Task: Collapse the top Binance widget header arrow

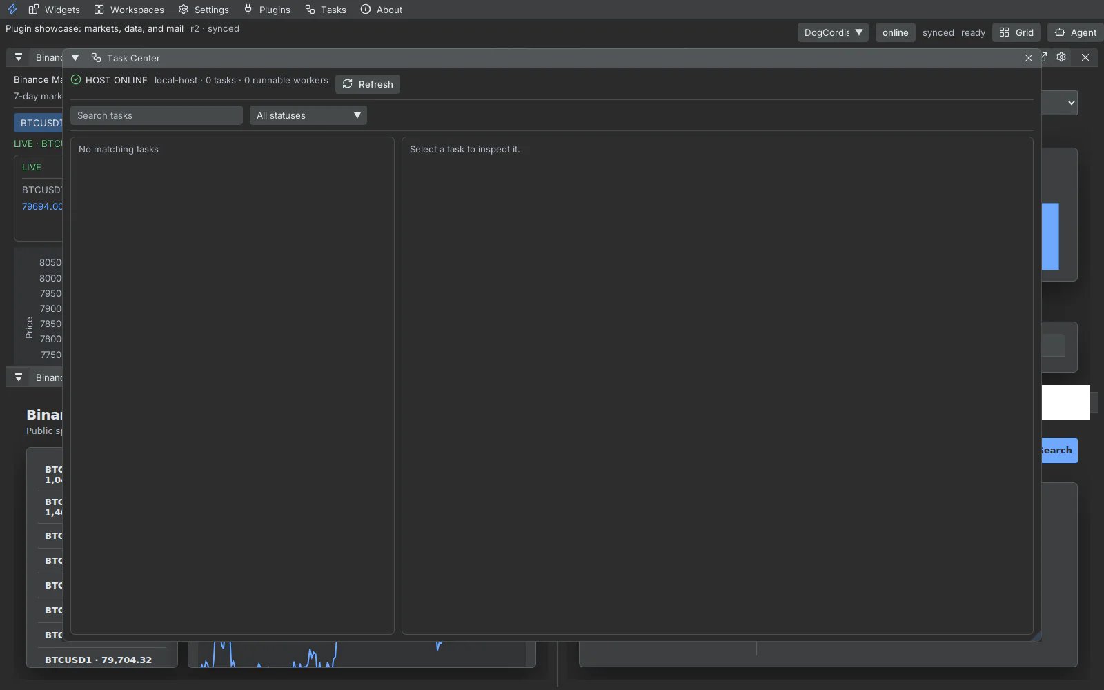Action: (19, 57)
